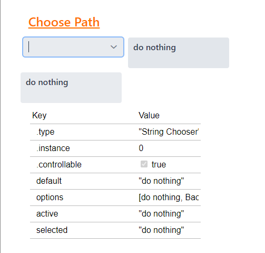Click the options list value cell
The width and height of the screenshot is (265, 253).
point(169,198)
